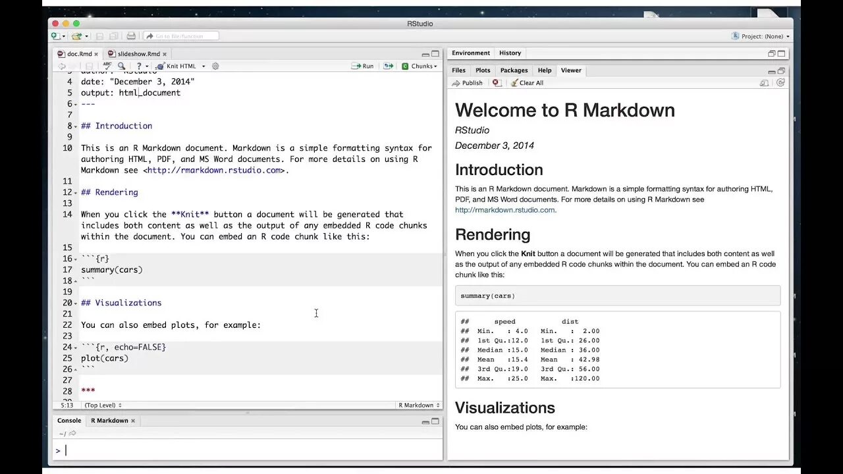
Task: Click the Publish button in Viewer
Action: tap(467, 83)
